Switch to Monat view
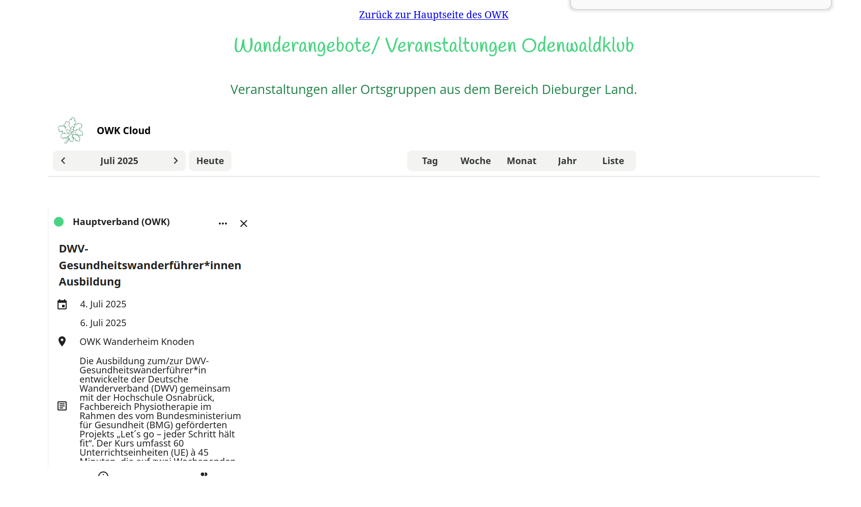This screenshot has height=507, width=861. click(x=522, y=161)
